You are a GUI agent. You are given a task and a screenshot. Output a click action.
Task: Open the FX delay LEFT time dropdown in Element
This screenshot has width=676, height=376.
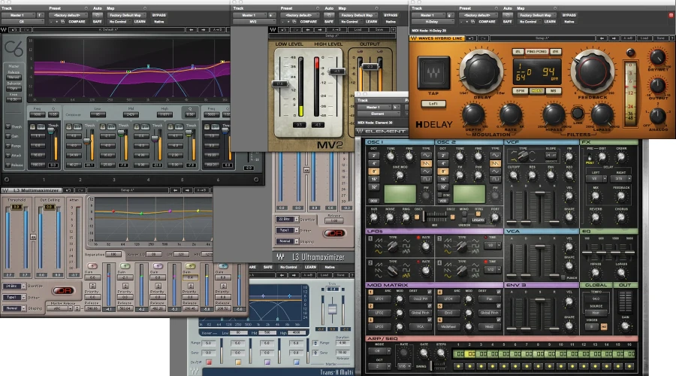pyautogui.click(x=596, y=178)
